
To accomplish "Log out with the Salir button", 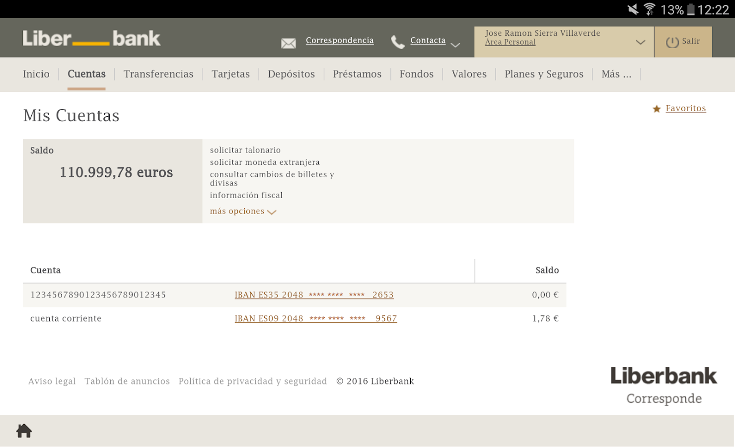I will click(683, 42).
